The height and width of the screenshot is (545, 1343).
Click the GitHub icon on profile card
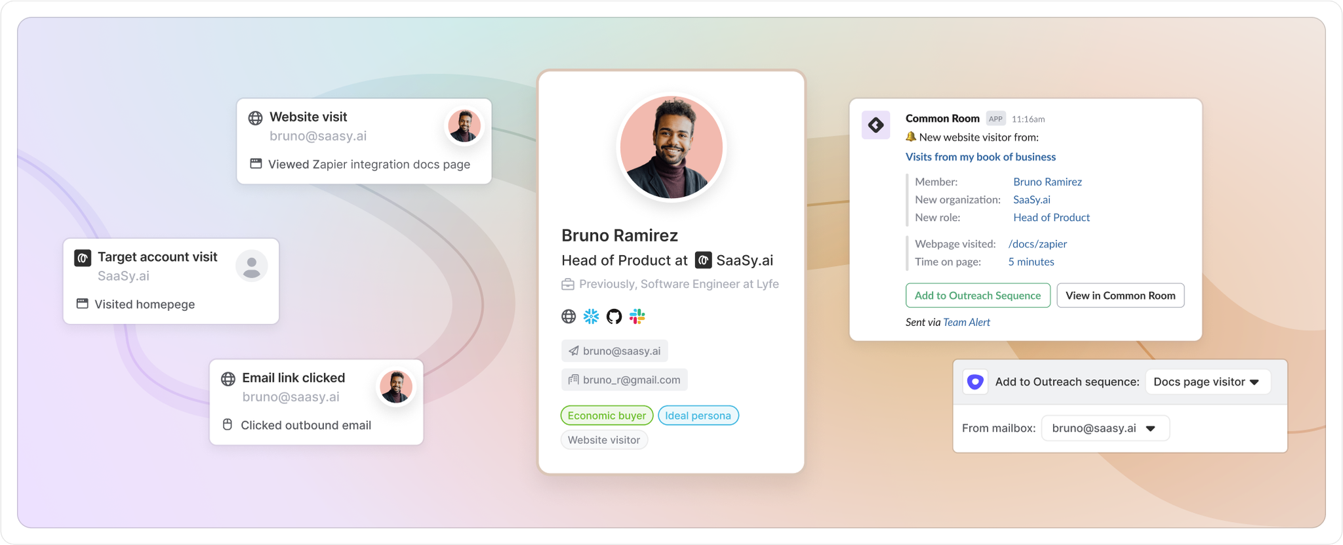614,317
